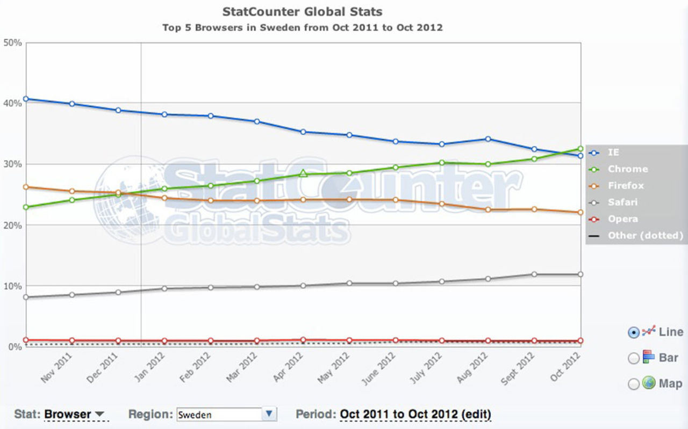The width and height of the screenshot is (688, 429).
Task: Open the Sweden region combo box
Action: pyautogui.click(x=226, y=414)
